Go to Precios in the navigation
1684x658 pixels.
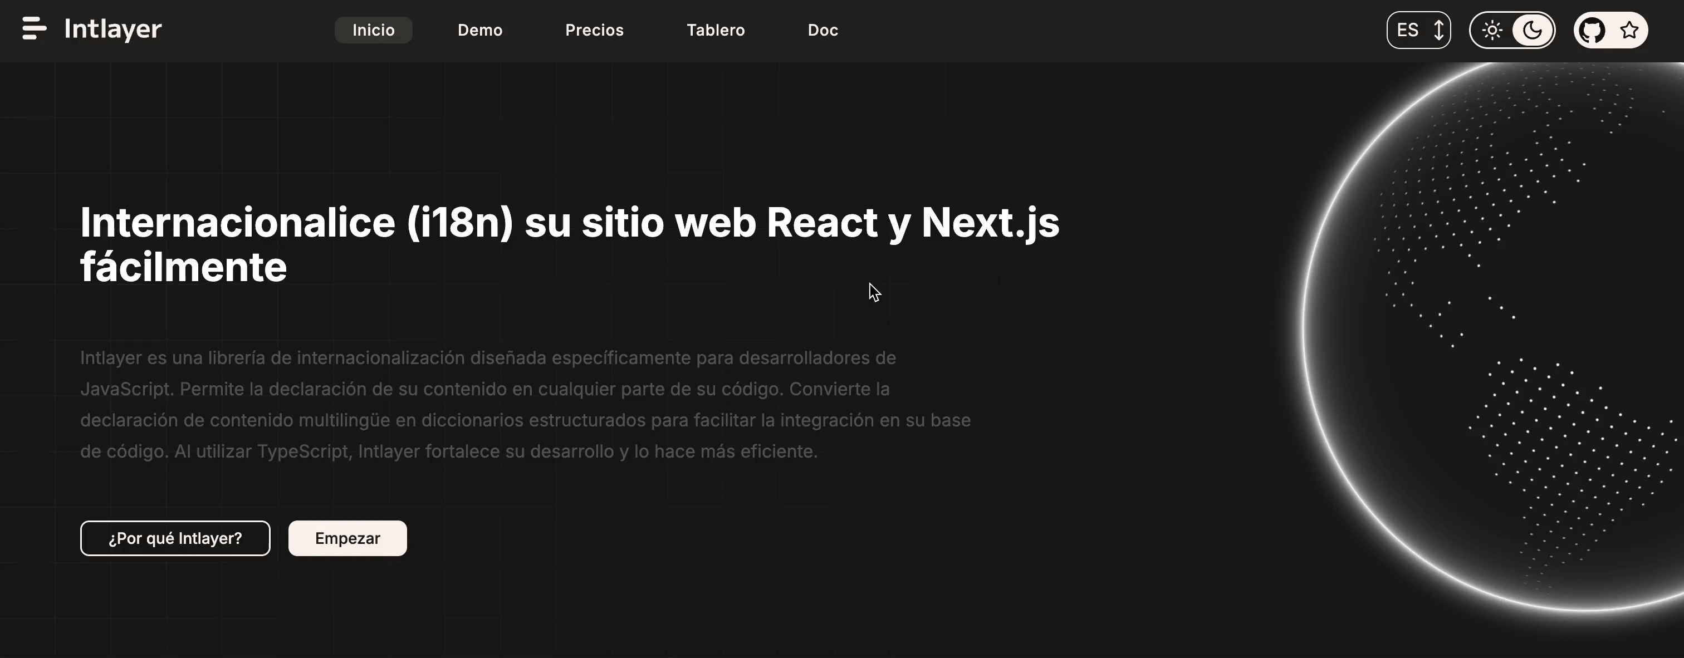click(594, 30)
